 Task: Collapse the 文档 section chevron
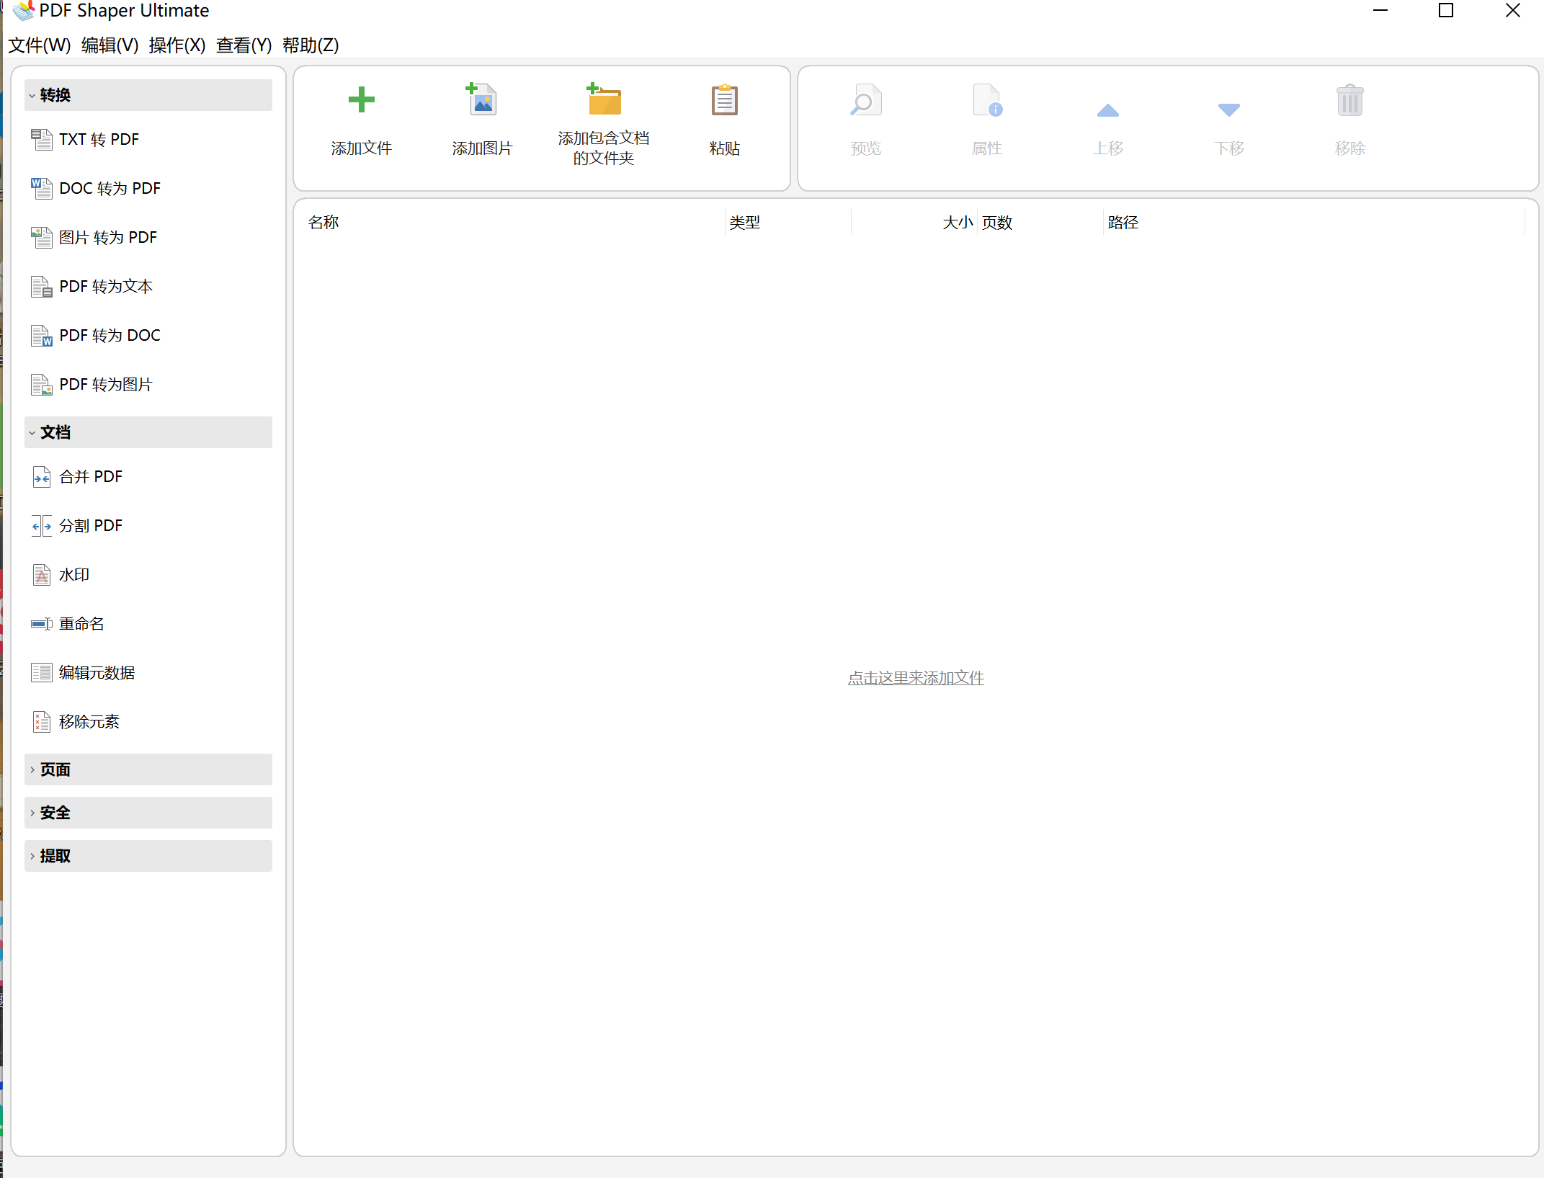tap(32, 432)
